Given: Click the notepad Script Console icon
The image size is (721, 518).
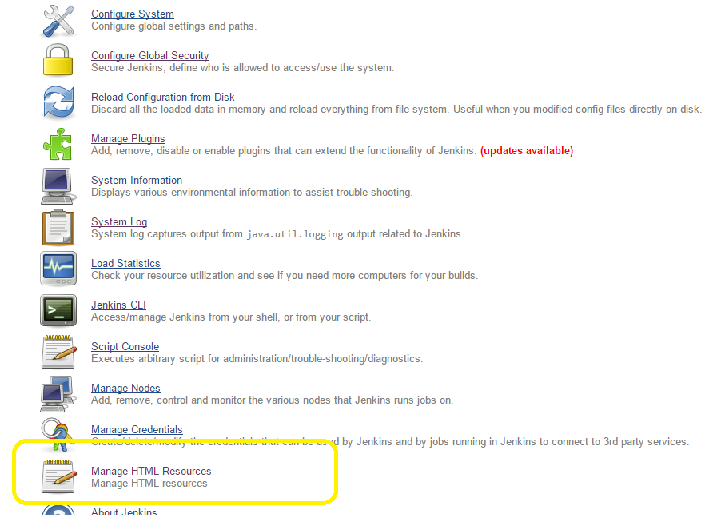Looking at the screenshot, I should point(59,352).
